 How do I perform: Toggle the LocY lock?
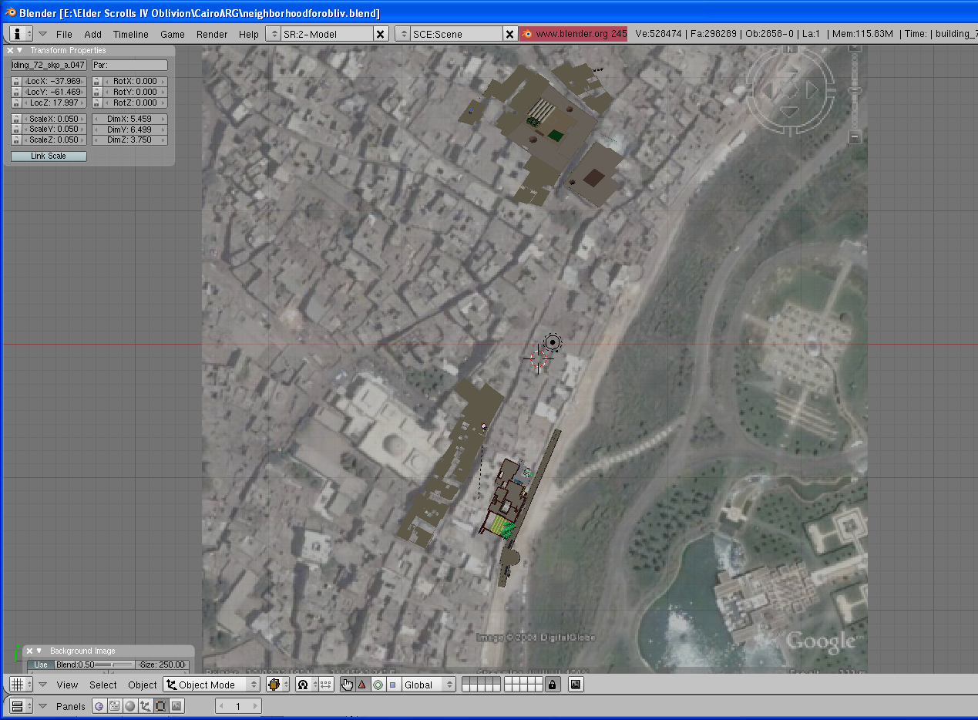pos(15,92)
